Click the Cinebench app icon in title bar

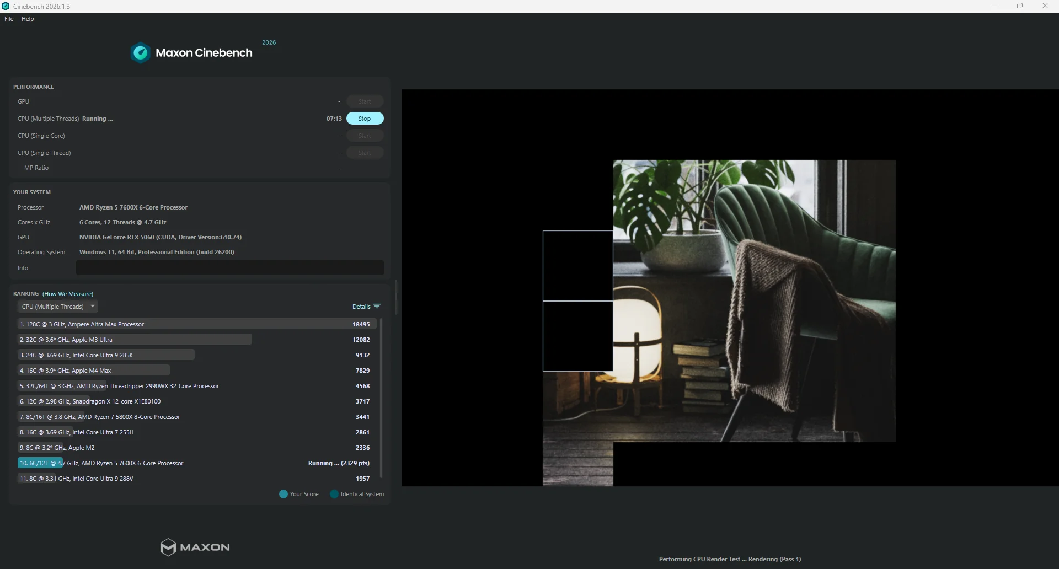pos(6,6)
